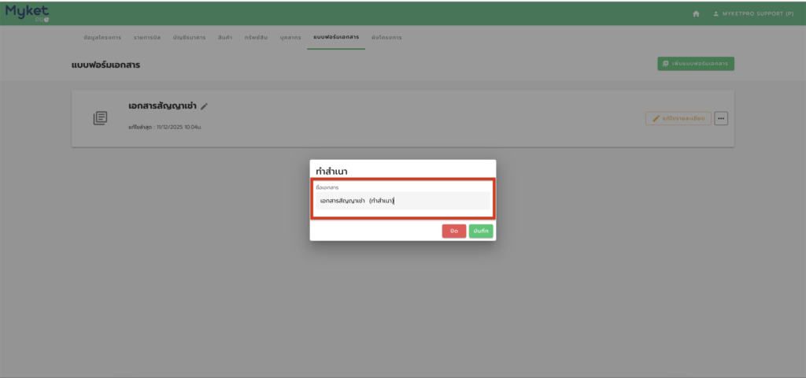Select the แบบฟอร์มเอกสาร tab
806x378 pixels.
(x=336, y=38)
